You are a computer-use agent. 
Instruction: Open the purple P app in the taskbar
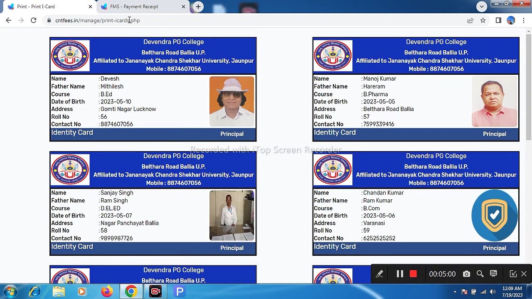pyautogui.click(x=180, y=292)
